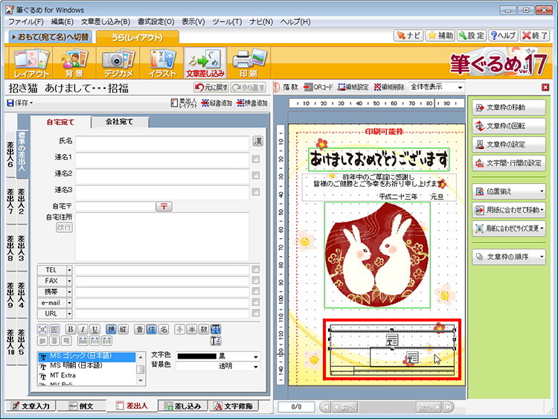558x419 pixels.
Task: Click the 漢 kanji conversion button
Action: pyautogui.click(x=257, y=141)
